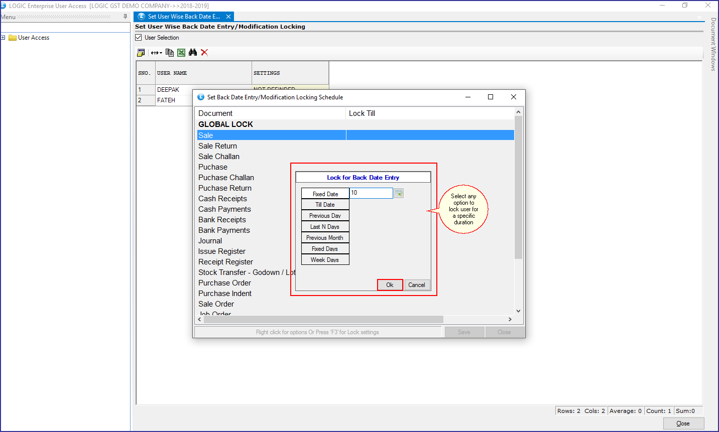Viewport: 719px width, 432px height.
Task: Click Cancel in Lock for Back Date Entry
Action: [417, 285]
